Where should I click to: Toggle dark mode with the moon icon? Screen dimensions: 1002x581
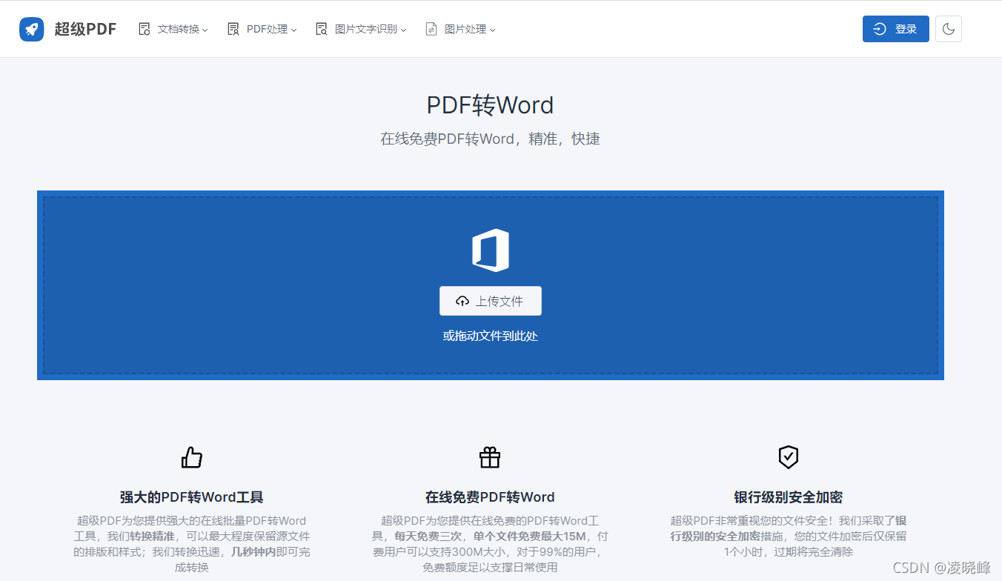pos(949,29)
